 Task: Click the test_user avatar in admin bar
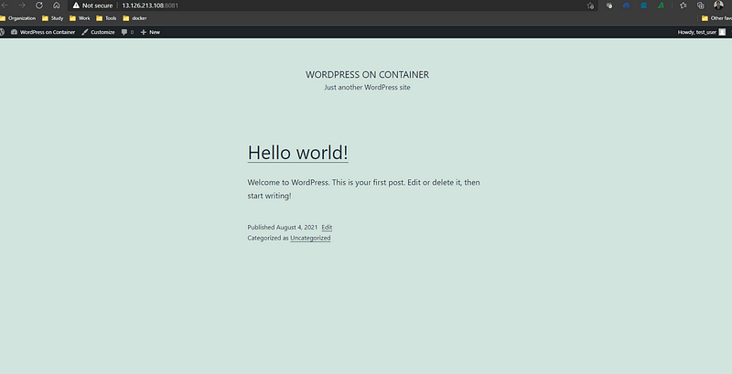[722, 32]
